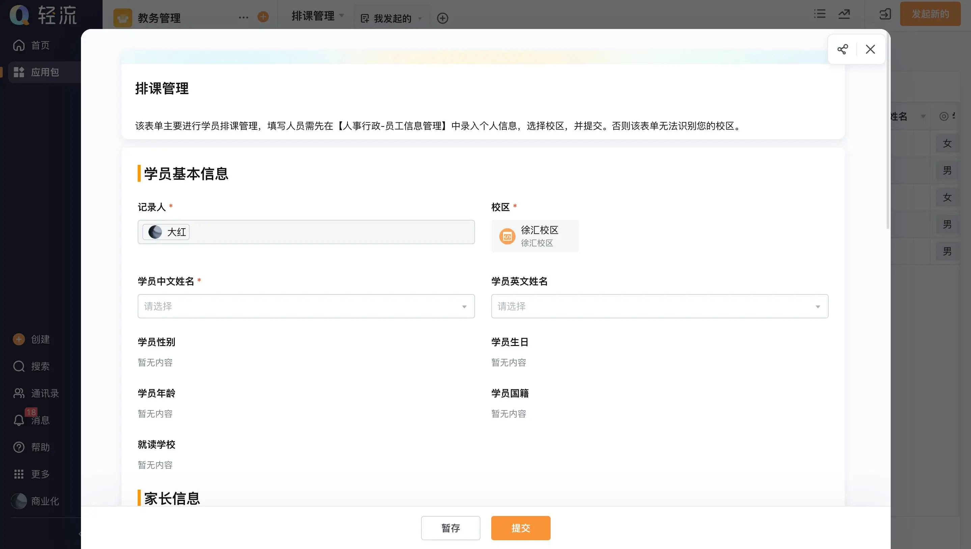Close the 排课管理 form dialog
This screenshot has width=971, height=549.
pyautogui.click(x=870, y=49)
